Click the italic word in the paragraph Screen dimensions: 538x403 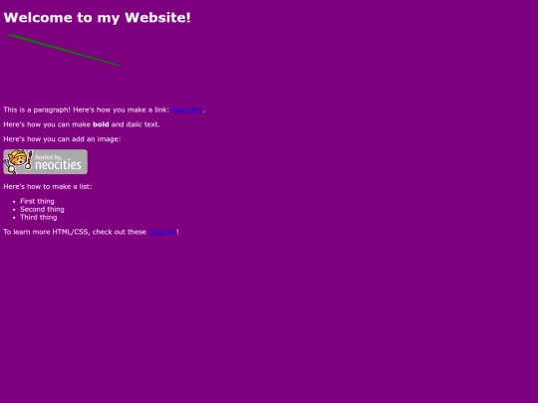[x=134, y=124]
